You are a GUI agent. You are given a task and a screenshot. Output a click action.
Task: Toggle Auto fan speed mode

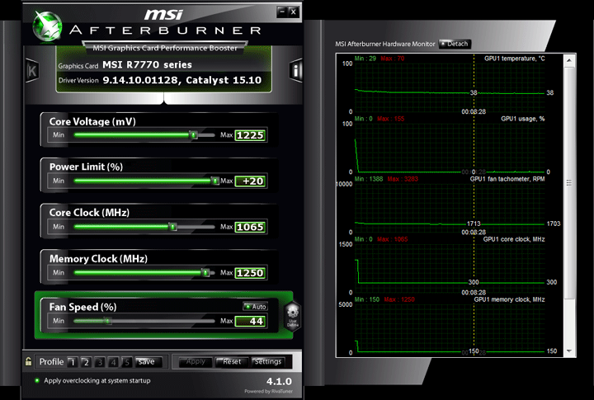click(255, 307)
